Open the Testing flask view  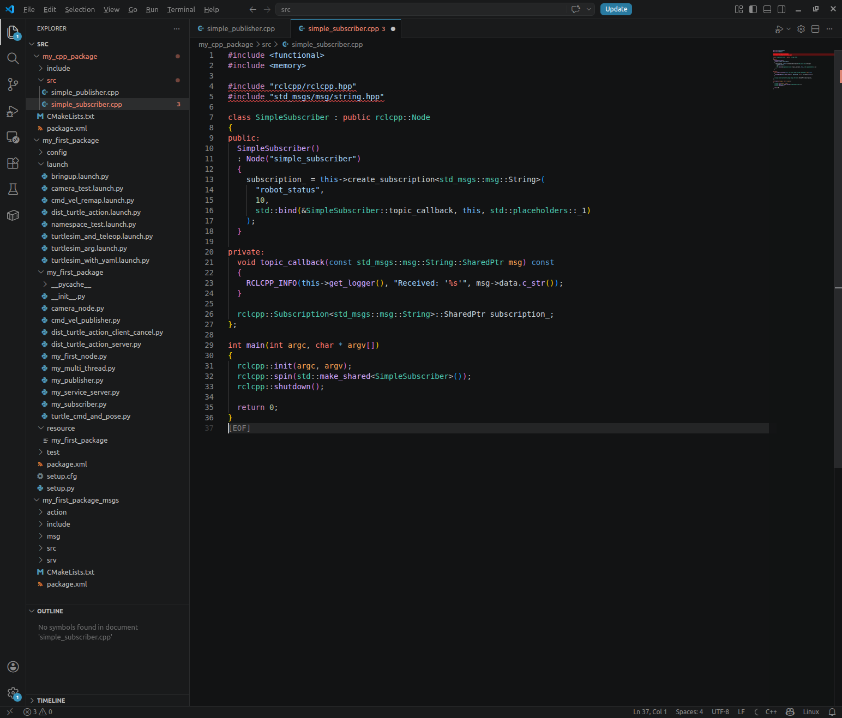pos(13,189)
